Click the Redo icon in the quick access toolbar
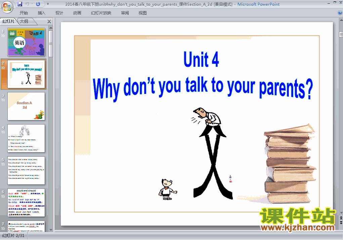The height and width of the screenshot is (240, 343). [x=38, y=4]
